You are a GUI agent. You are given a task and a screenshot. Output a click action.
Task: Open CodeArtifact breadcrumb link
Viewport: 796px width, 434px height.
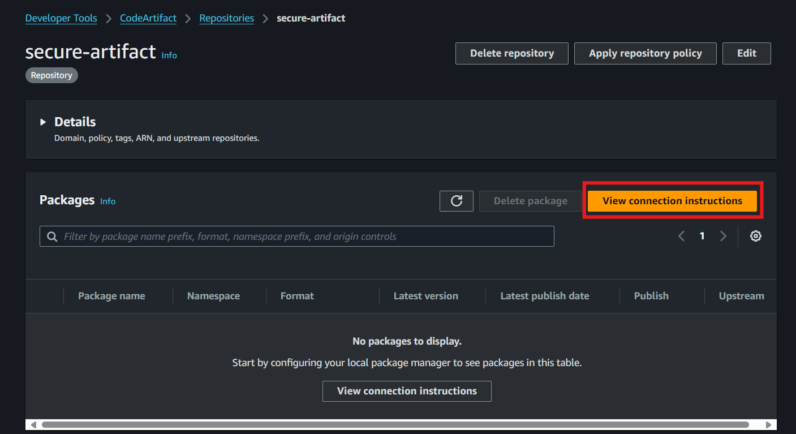point(148,18)
